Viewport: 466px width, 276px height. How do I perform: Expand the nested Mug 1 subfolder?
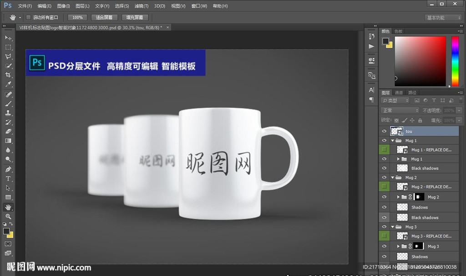pos(398,159)
